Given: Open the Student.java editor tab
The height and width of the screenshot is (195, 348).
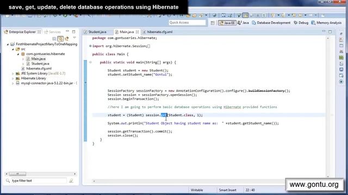Looking at the screenshot, I should coord(96,32).
